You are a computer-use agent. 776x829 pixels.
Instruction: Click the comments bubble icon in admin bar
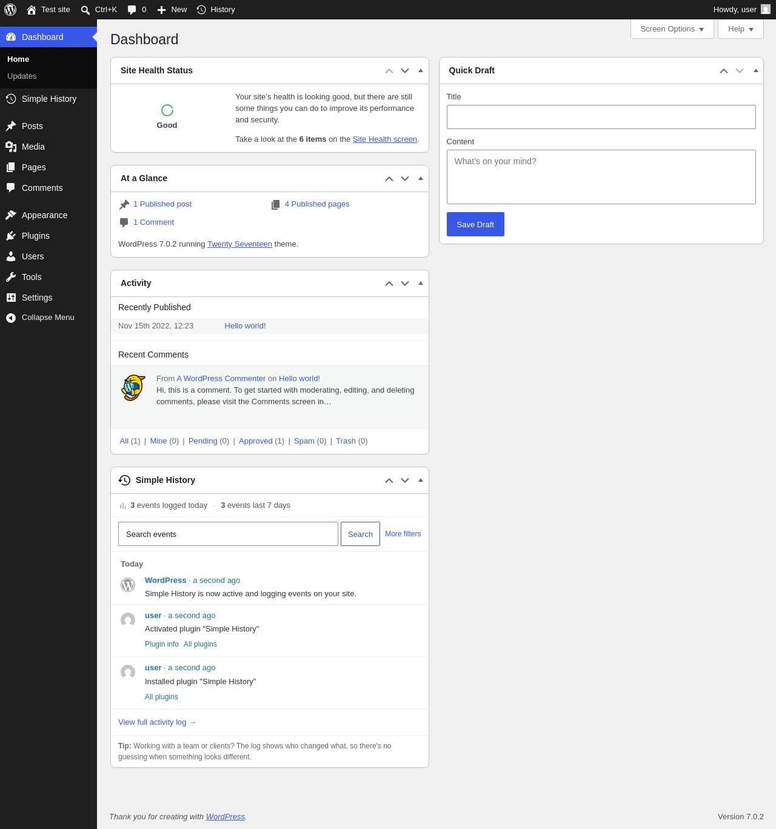pyautogui.click(x=132, y=10)
